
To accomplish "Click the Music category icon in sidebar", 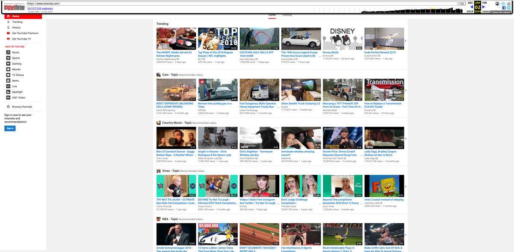I will [8, 52].
